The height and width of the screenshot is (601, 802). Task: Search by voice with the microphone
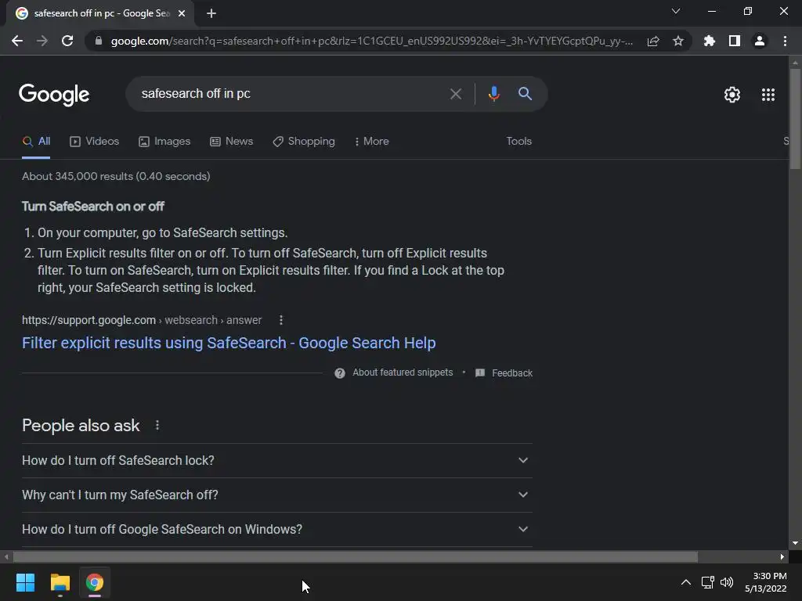(x=494, y=94)
